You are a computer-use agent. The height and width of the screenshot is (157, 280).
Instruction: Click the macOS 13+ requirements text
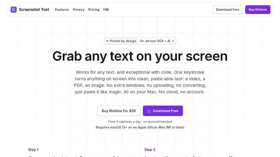[140, 127]
